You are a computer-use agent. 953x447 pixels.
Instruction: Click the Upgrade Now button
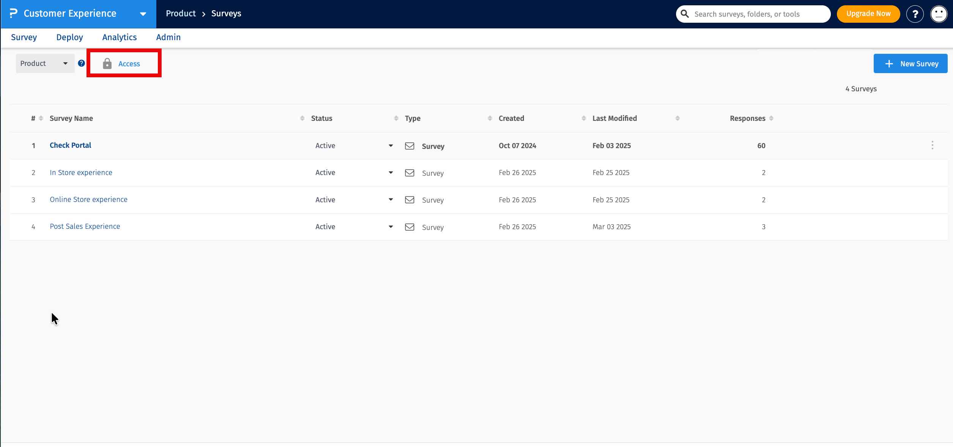click(x=868, y=14)
